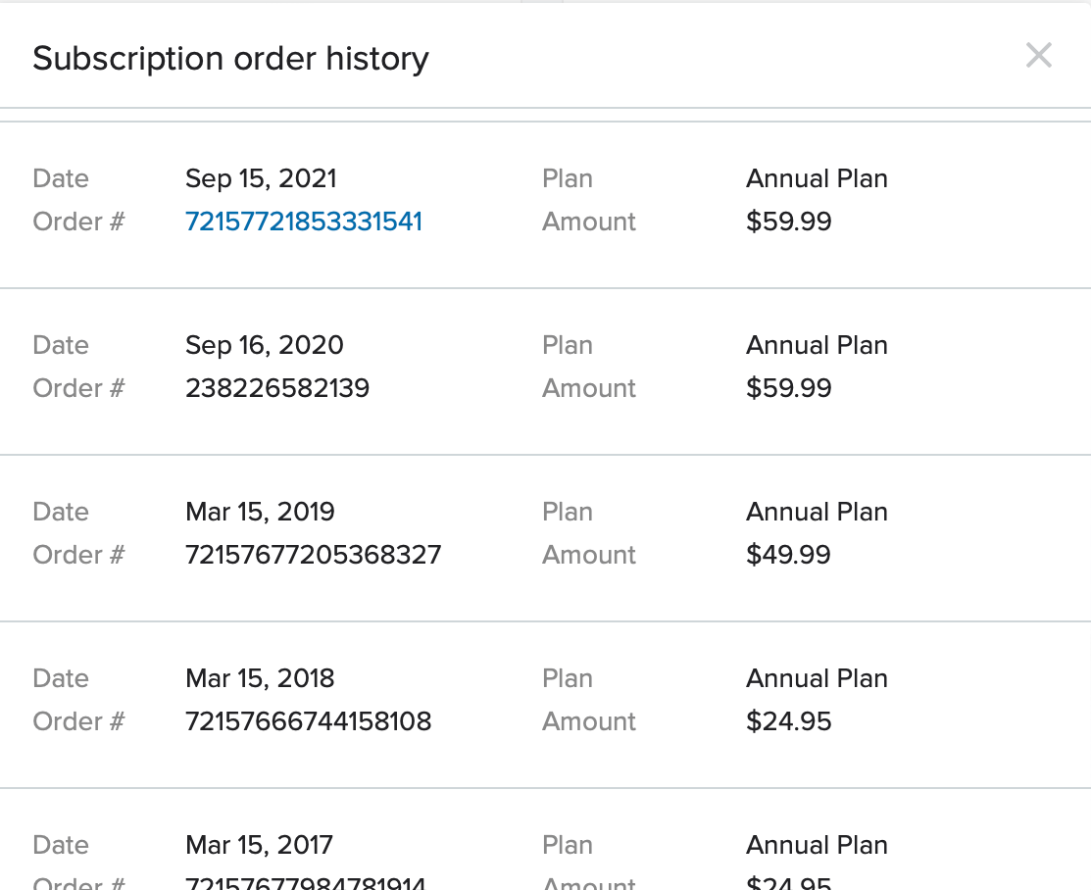Select the Mar 15, 2019 date

pos(260,512)
